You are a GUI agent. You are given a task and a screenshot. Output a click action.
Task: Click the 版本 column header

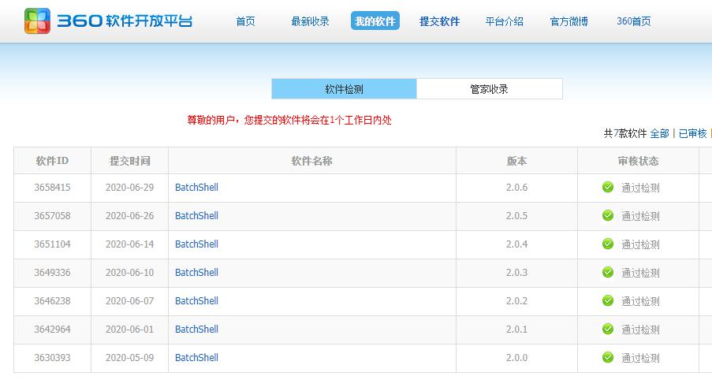[516, 161]
